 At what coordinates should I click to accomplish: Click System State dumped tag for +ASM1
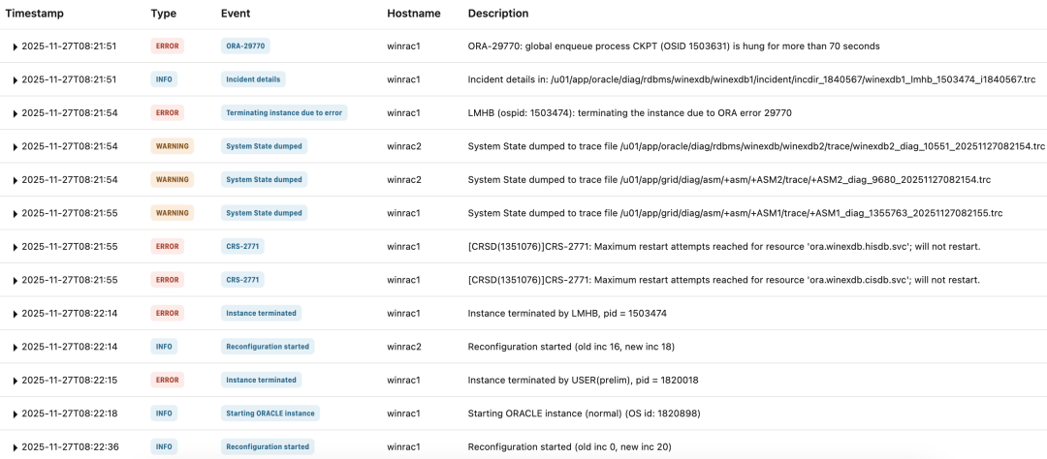click(x=264, y=213)
